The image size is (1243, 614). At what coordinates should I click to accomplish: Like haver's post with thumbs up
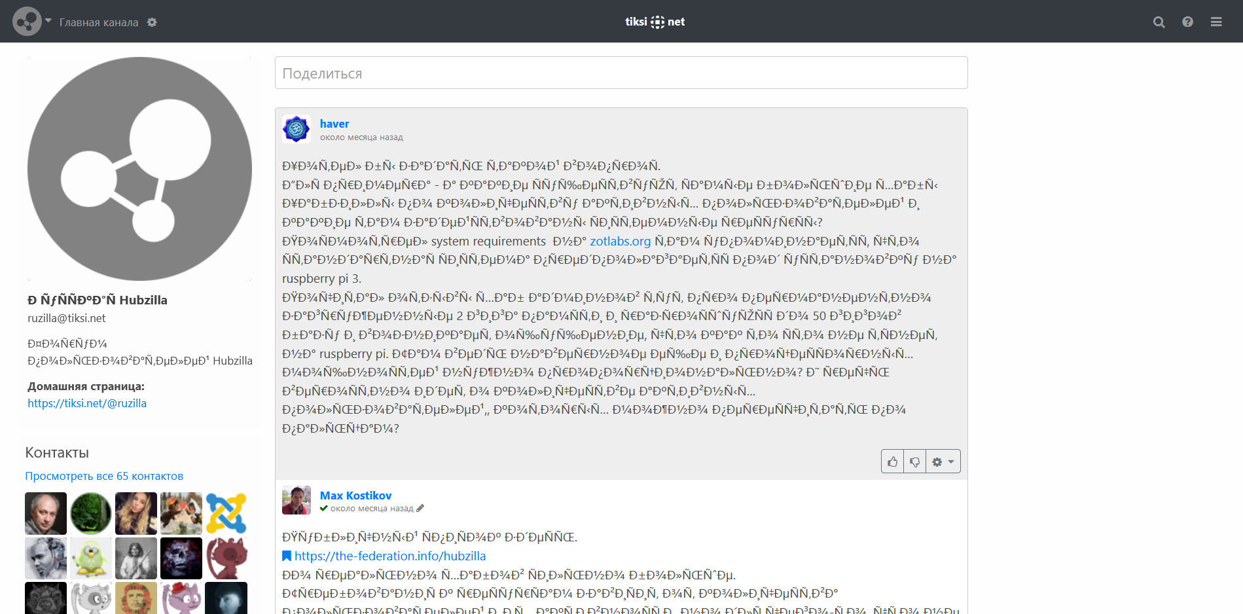tap(892, 461)
